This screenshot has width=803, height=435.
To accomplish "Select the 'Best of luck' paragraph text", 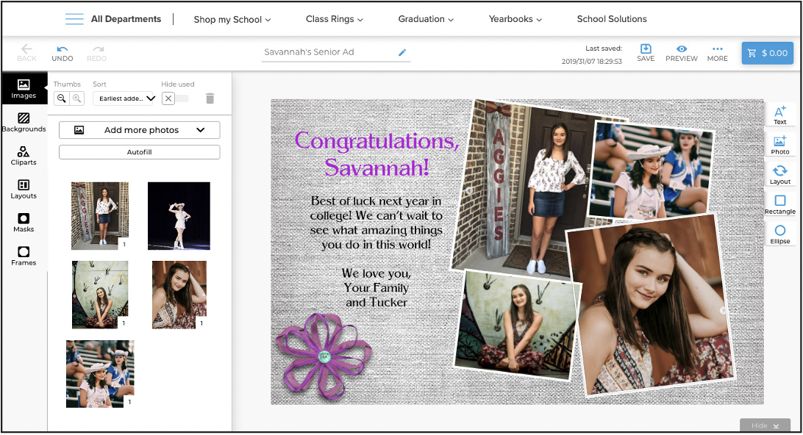I will tap(376, 223).
